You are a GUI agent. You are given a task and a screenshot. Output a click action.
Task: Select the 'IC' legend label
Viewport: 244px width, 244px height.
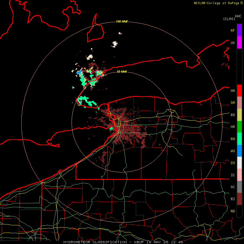[x=233, y=175]
